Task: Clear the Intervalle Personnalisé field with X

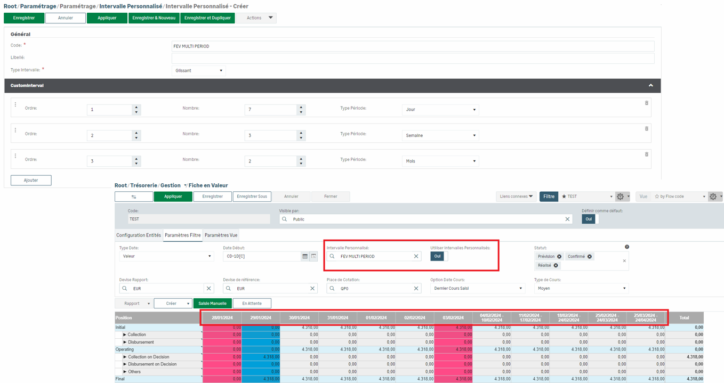Action: coord(416,256)
